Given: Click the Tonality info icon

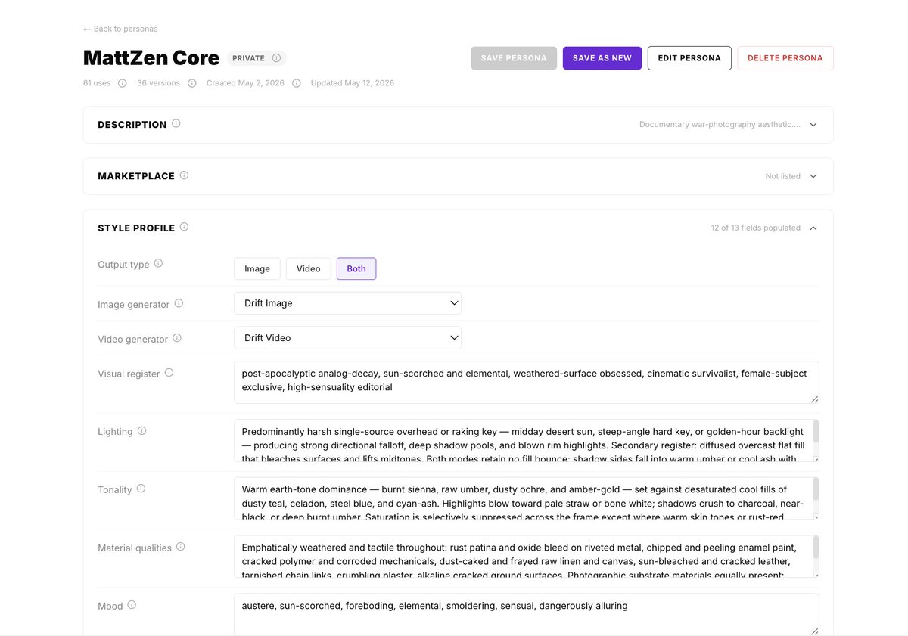Looking at the screenshot, I should click(x=141, y=489).
